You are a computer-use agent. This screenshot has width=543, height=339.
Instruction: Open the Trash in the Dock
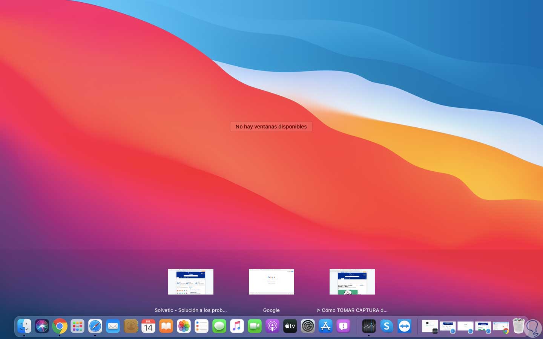coord(519,326)
